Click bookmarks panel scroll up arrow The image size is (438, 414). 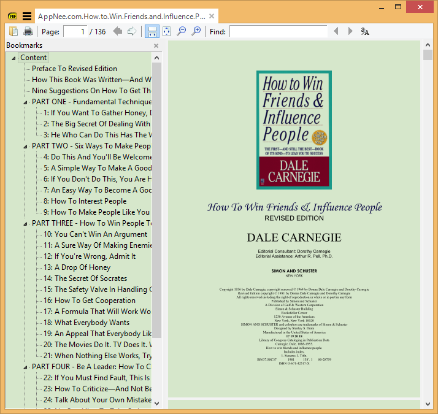[156, 58]
